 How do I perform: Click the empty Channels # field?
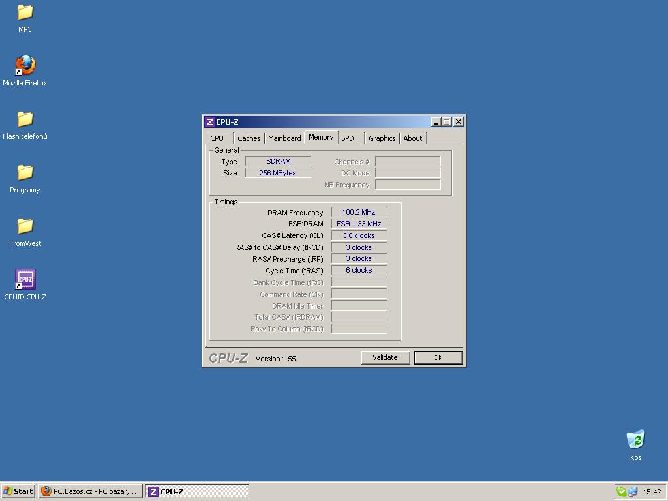(x=408, y=161)
